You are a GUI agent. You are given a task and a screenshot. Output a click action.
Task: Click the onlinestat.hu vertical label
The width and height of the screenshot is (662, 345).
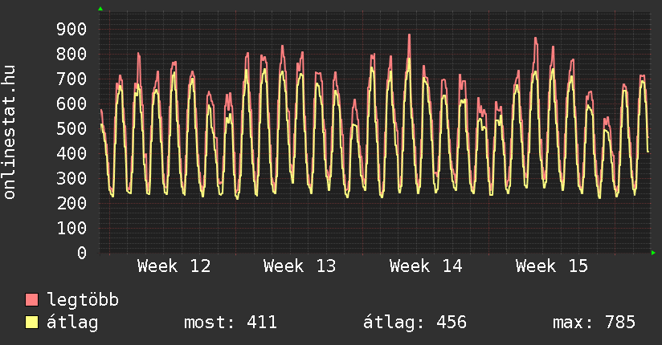(10, 132)
